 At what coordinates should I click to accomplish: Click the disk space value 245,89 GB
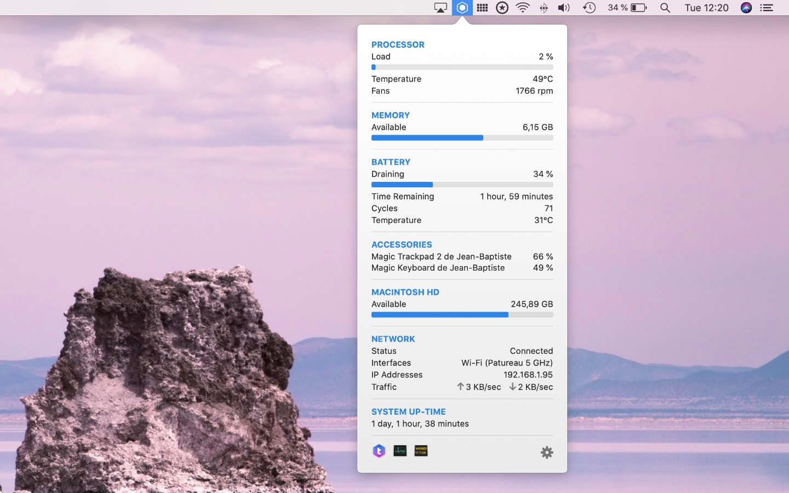tap(531, 305)
